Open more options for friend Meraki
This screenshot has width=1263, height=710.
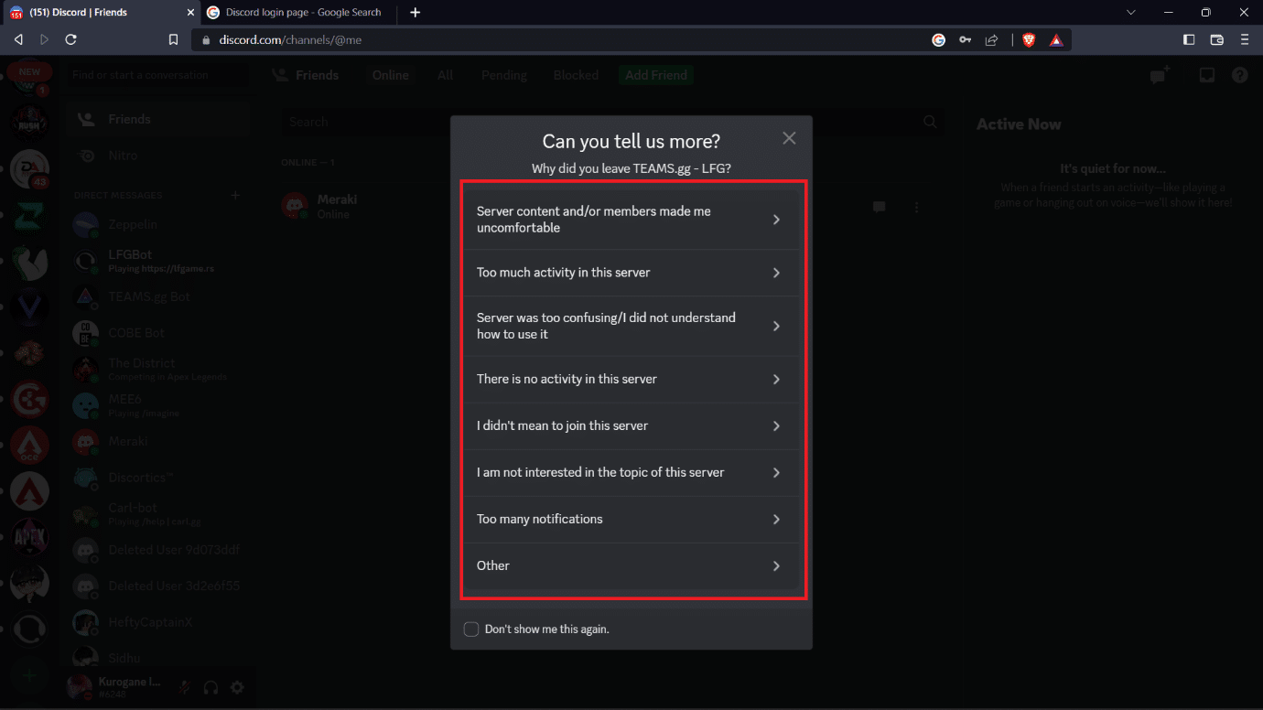click(916, 207)
